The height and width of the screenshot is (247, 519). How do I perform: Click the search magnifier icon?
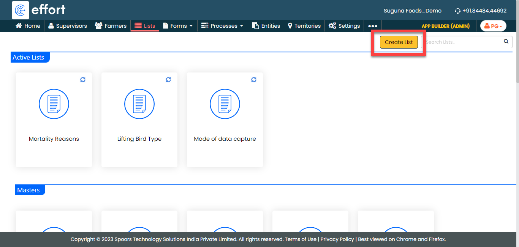click(506, 42)
